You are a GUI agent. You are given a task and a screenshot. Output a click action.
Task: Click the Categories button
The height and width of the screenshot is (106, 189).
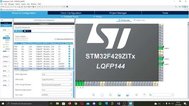coord(6,26)
